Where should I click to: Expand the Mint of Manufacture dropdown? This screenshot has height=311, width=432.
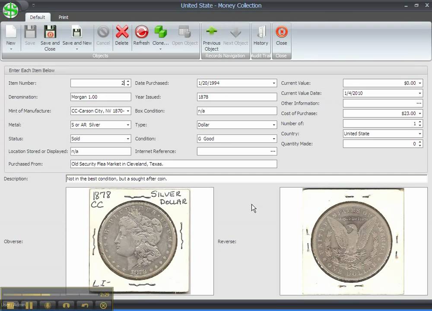[x=128, y=111]
